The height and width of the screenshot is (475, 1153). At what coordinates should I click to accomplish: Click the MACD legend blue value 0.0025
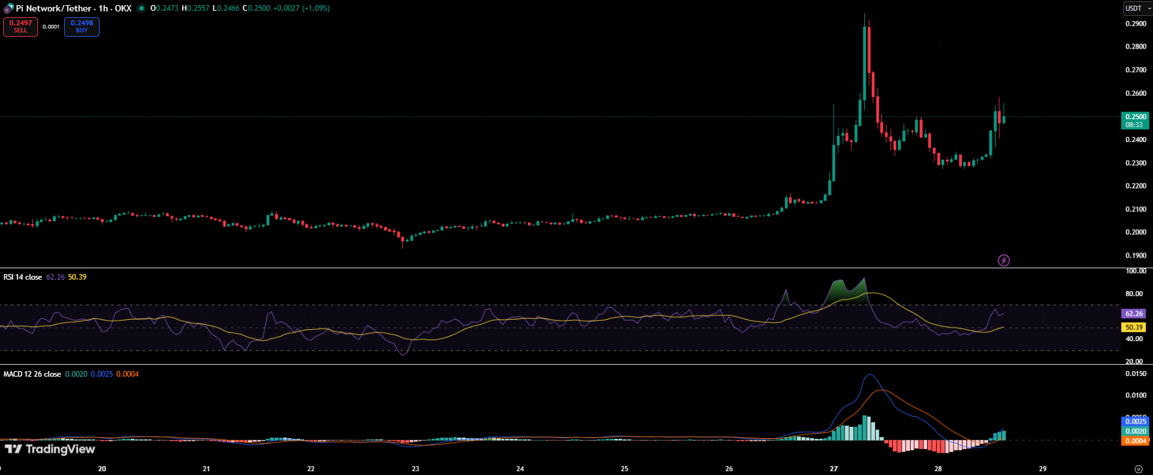(x=102, y=374)
